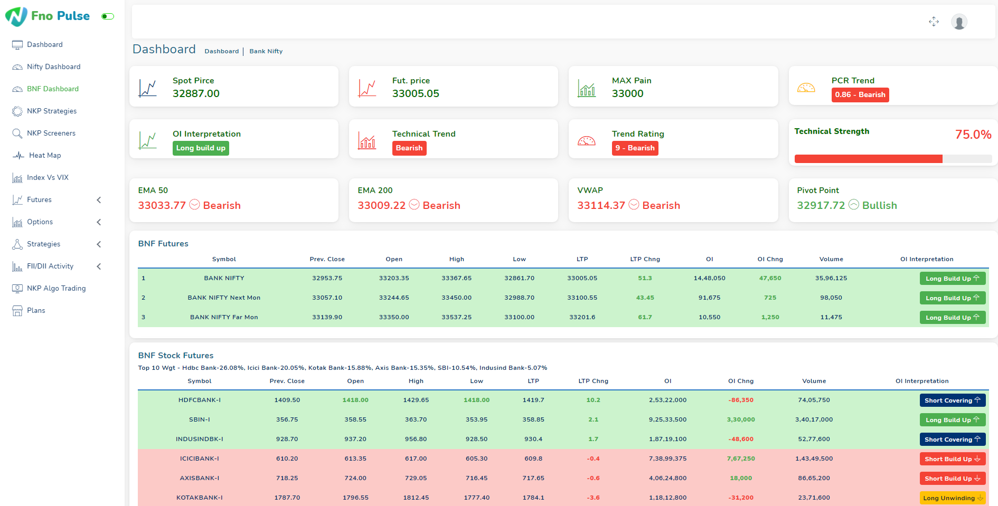Click the fullscreen arrows icon in header

pos(934,22)
